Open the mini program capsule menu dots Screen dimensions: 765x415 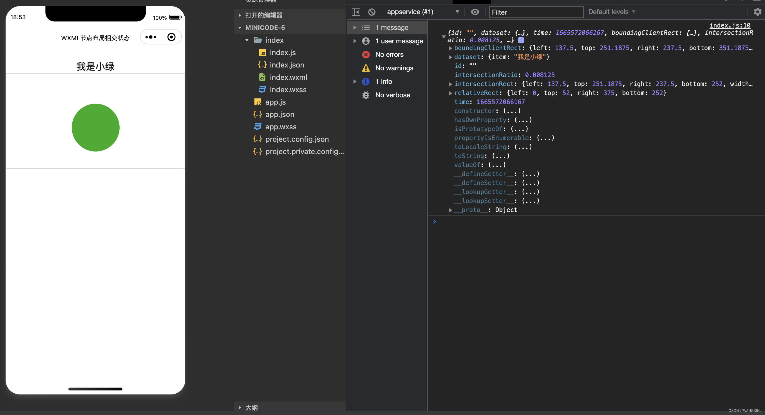click(151, 37)
